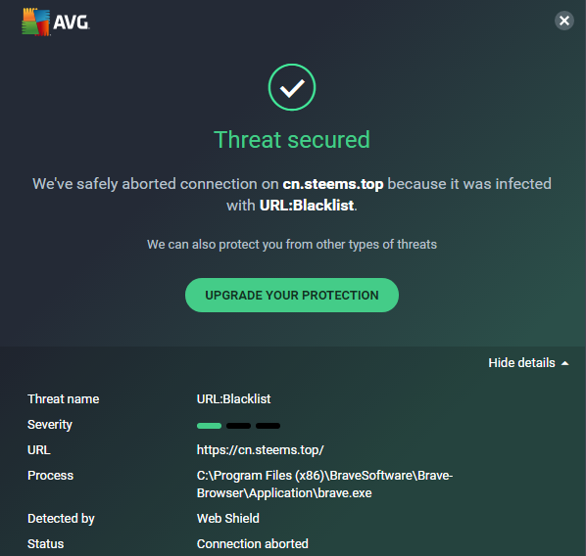Click the Upgrade Your Protection button

292,295
